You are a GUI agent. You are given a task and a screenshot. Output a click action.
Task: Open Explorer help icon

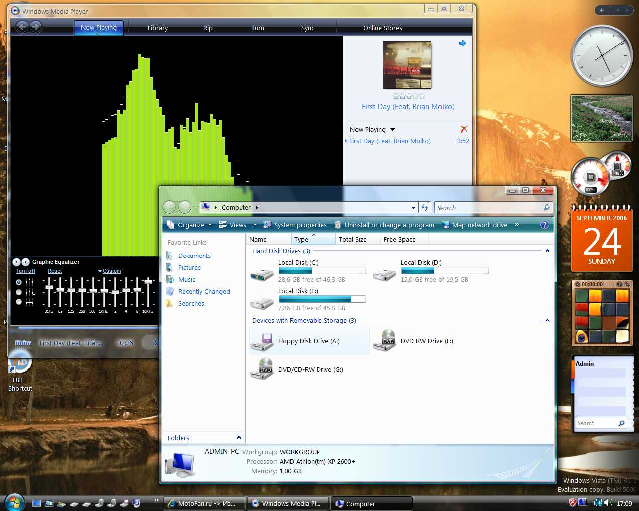(545, 225)
